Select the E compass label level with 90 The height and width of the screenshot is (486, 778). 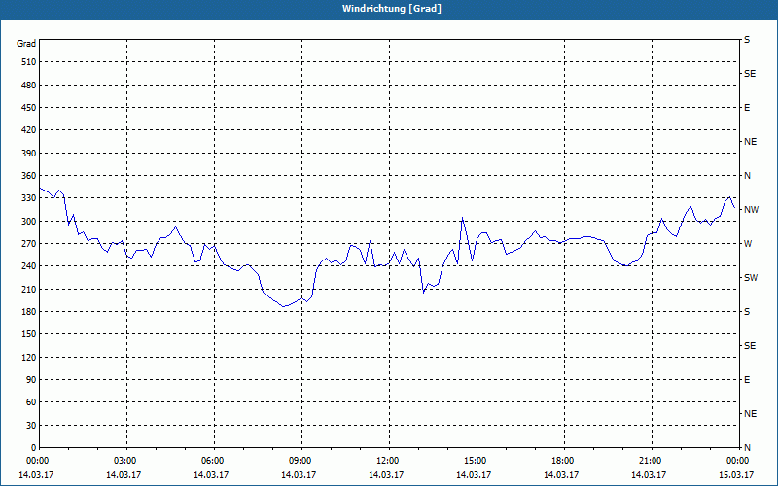pyautogui.click(x=747, y=380)
